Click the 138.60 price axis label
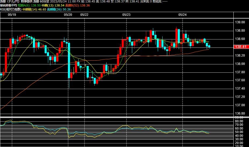This screenshot has height=147, width=249. 240,39
